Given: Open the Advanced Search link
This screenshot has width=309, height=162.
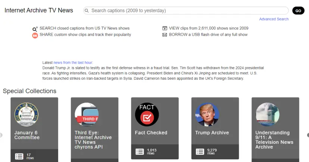Looking at the screenshot, I should (274, 19).
